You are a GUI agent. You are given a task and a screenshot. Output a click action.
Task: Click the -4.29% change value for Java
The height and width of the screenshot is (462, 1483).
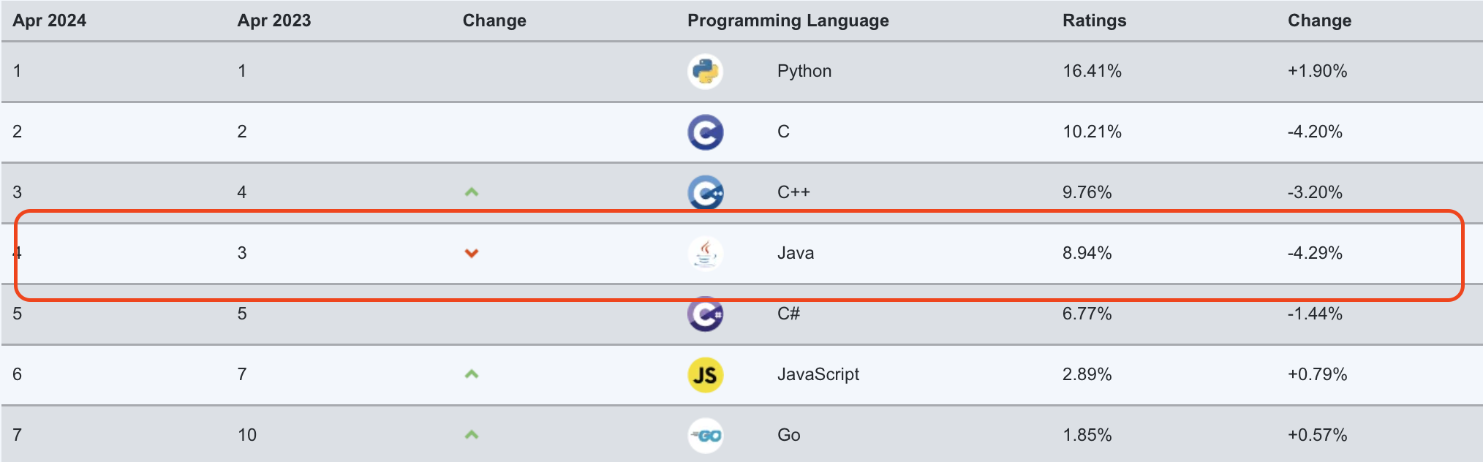click(x=1314, y=253)
